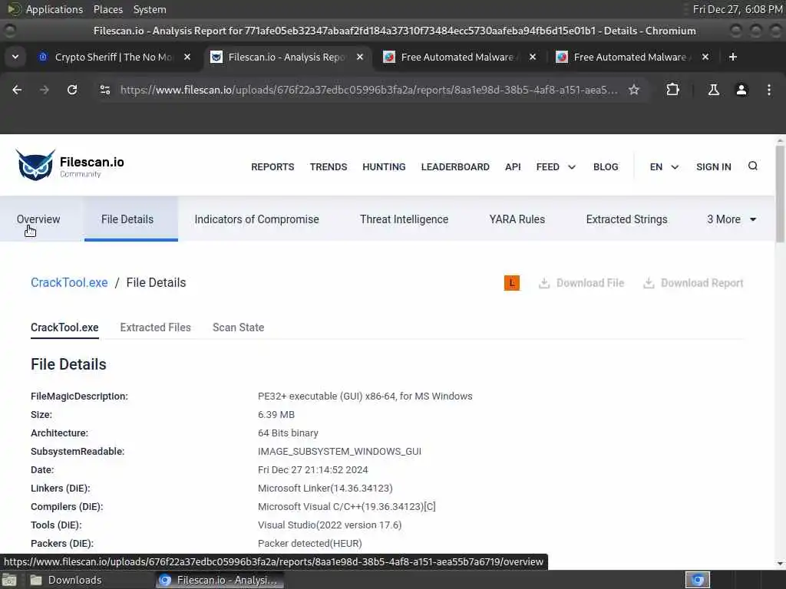Close the Crypto Sheriff tab

tap(187, 57)
